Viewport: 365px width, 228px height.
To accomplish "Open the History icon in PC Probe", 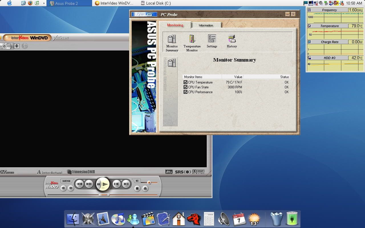I will tap(232, 41).
